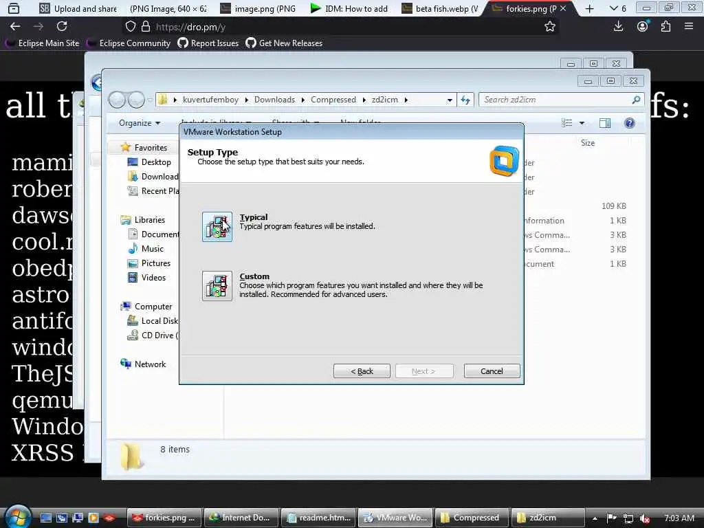704x528 pixels.
Task: Switch to the image.png tab
Action: tap(258, 8)
